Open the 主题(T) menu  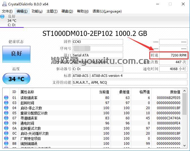(x=52, y=11)
